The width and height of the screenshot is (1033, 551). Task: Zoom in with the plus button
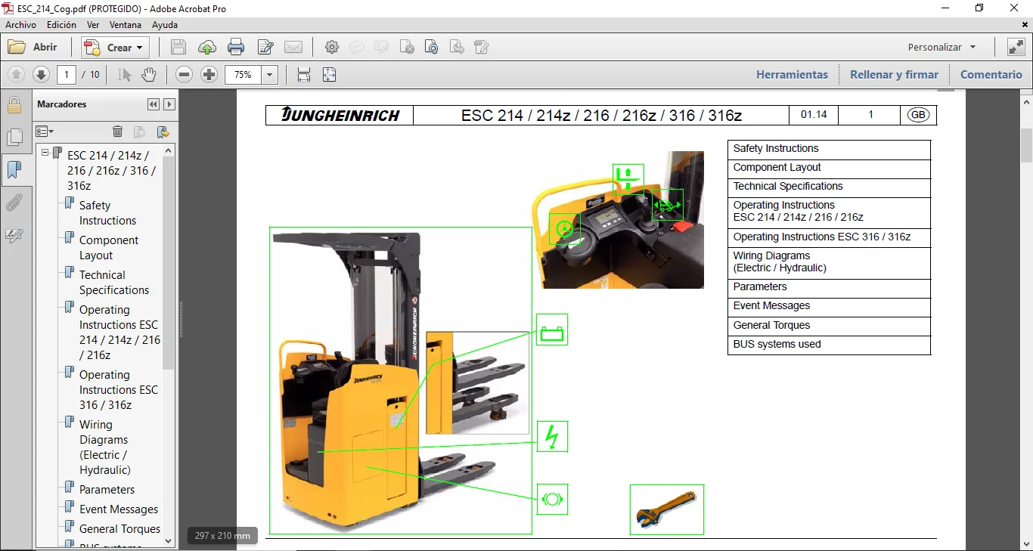pos(209,75)
